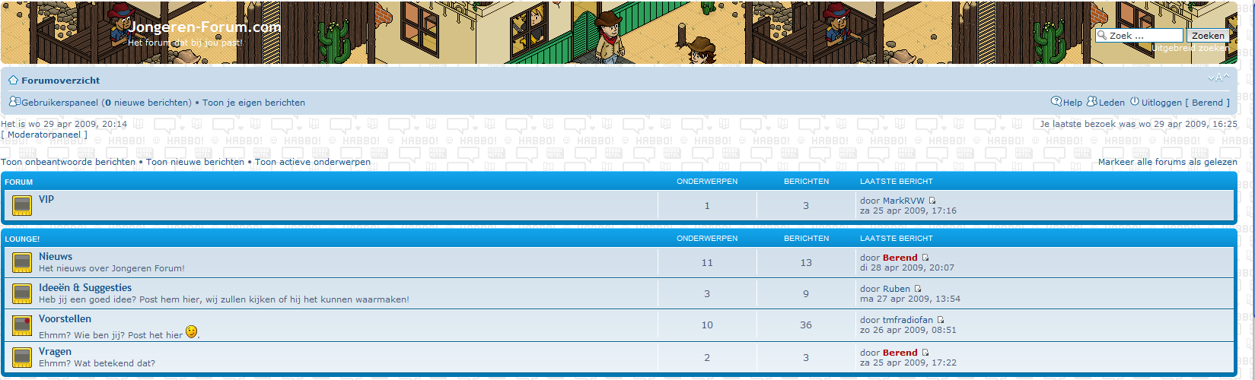The width and height of the screenshot is (1255, 380).
Task: Open the LOUNGE! category header link
Action: pyautogui.click(x=22, y=239)
